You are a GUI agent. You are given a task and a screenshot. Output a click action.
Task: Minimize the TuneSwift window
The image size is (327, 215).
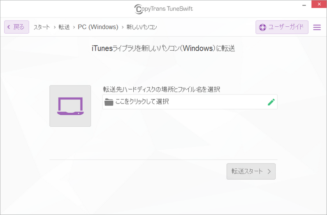point(304,5)
